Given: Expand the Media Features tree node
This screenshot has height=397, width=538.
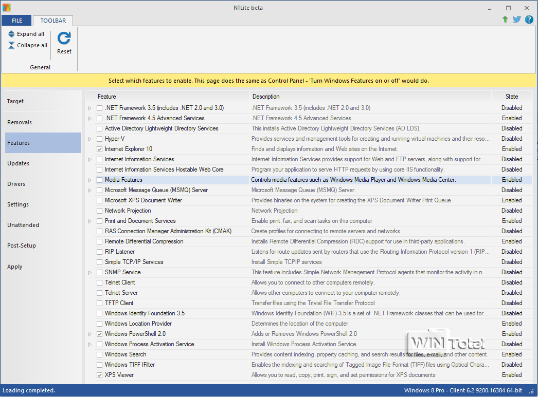Looking at the screenshot, I should tap(90, 180).
